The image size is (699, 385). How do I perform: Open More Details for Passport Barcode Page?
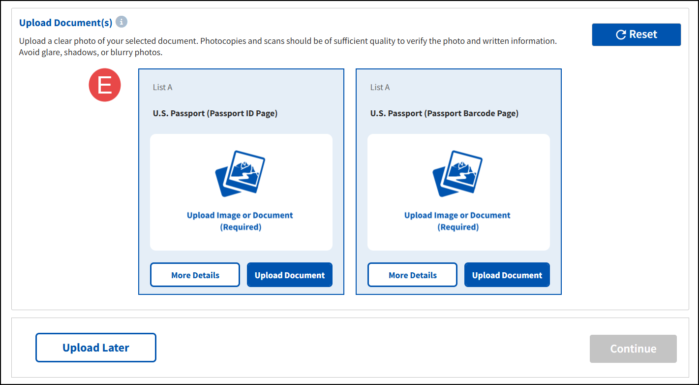(x=412, y=275)
